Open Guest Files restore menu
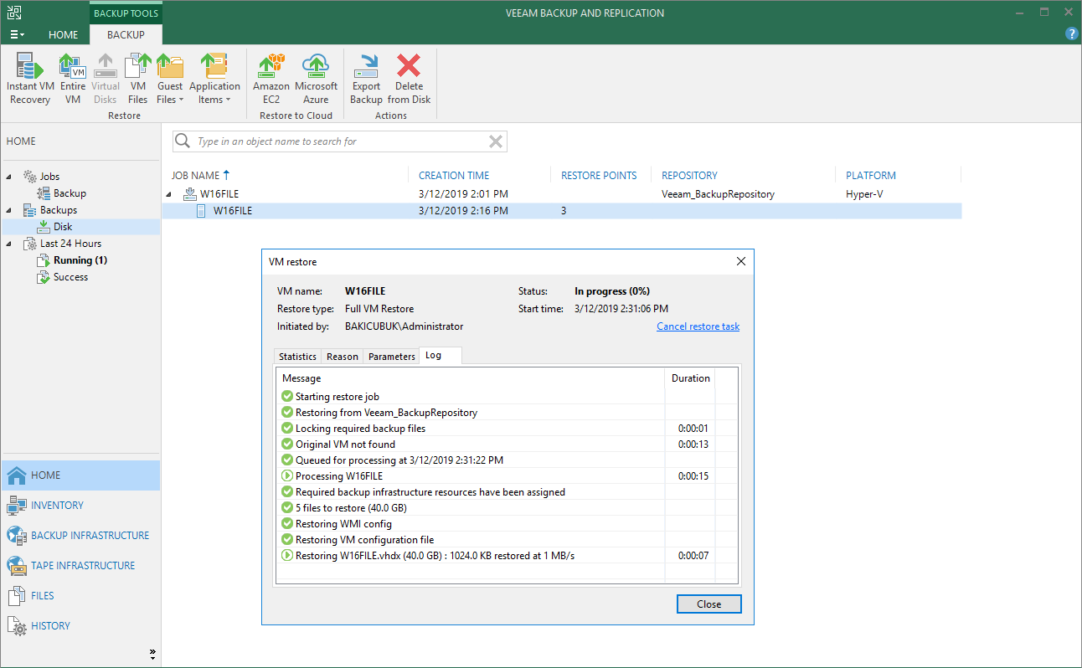 pos(170,79)
